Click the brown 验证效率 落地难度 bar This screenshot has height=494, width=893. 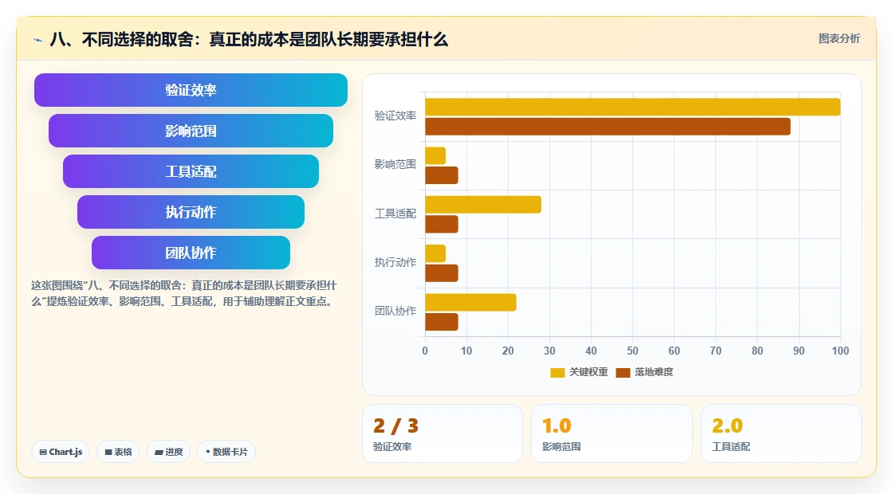tap(608, 127)
